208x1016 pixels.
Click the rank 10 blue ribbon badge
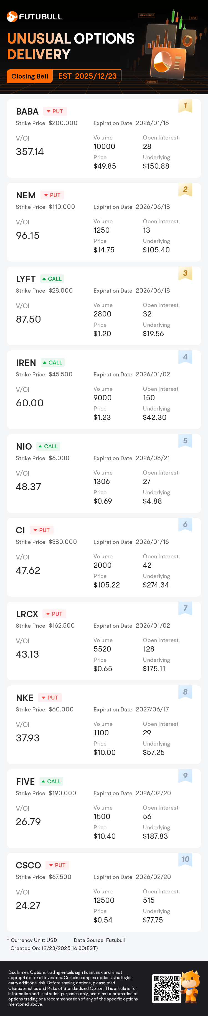185,859
